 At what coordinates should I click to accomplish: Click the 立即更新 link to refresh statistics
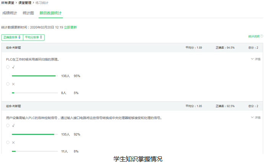[70, 27]
